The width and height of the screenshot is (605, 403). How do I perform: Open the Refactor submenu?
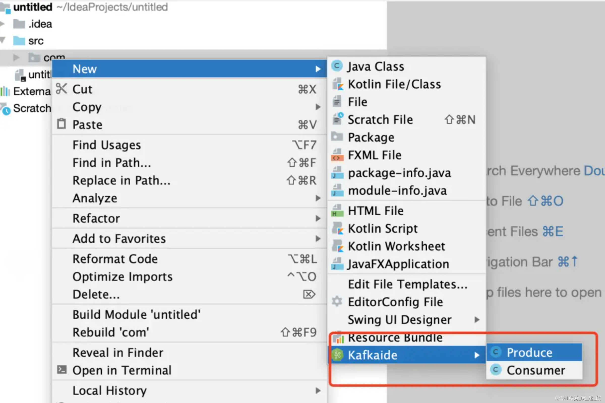pyautogui.click(x=96, y=218)
